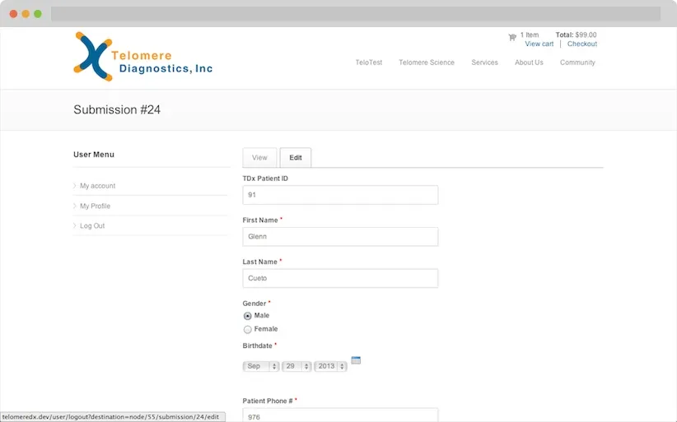The height and width of the screenshot is (422, 677).
Task: Click the red close window button
Action: tap(13, 14)
